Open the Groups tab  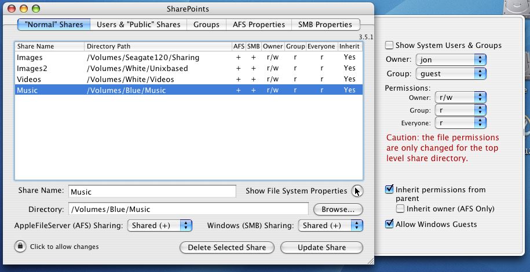(x=206, y=25)
